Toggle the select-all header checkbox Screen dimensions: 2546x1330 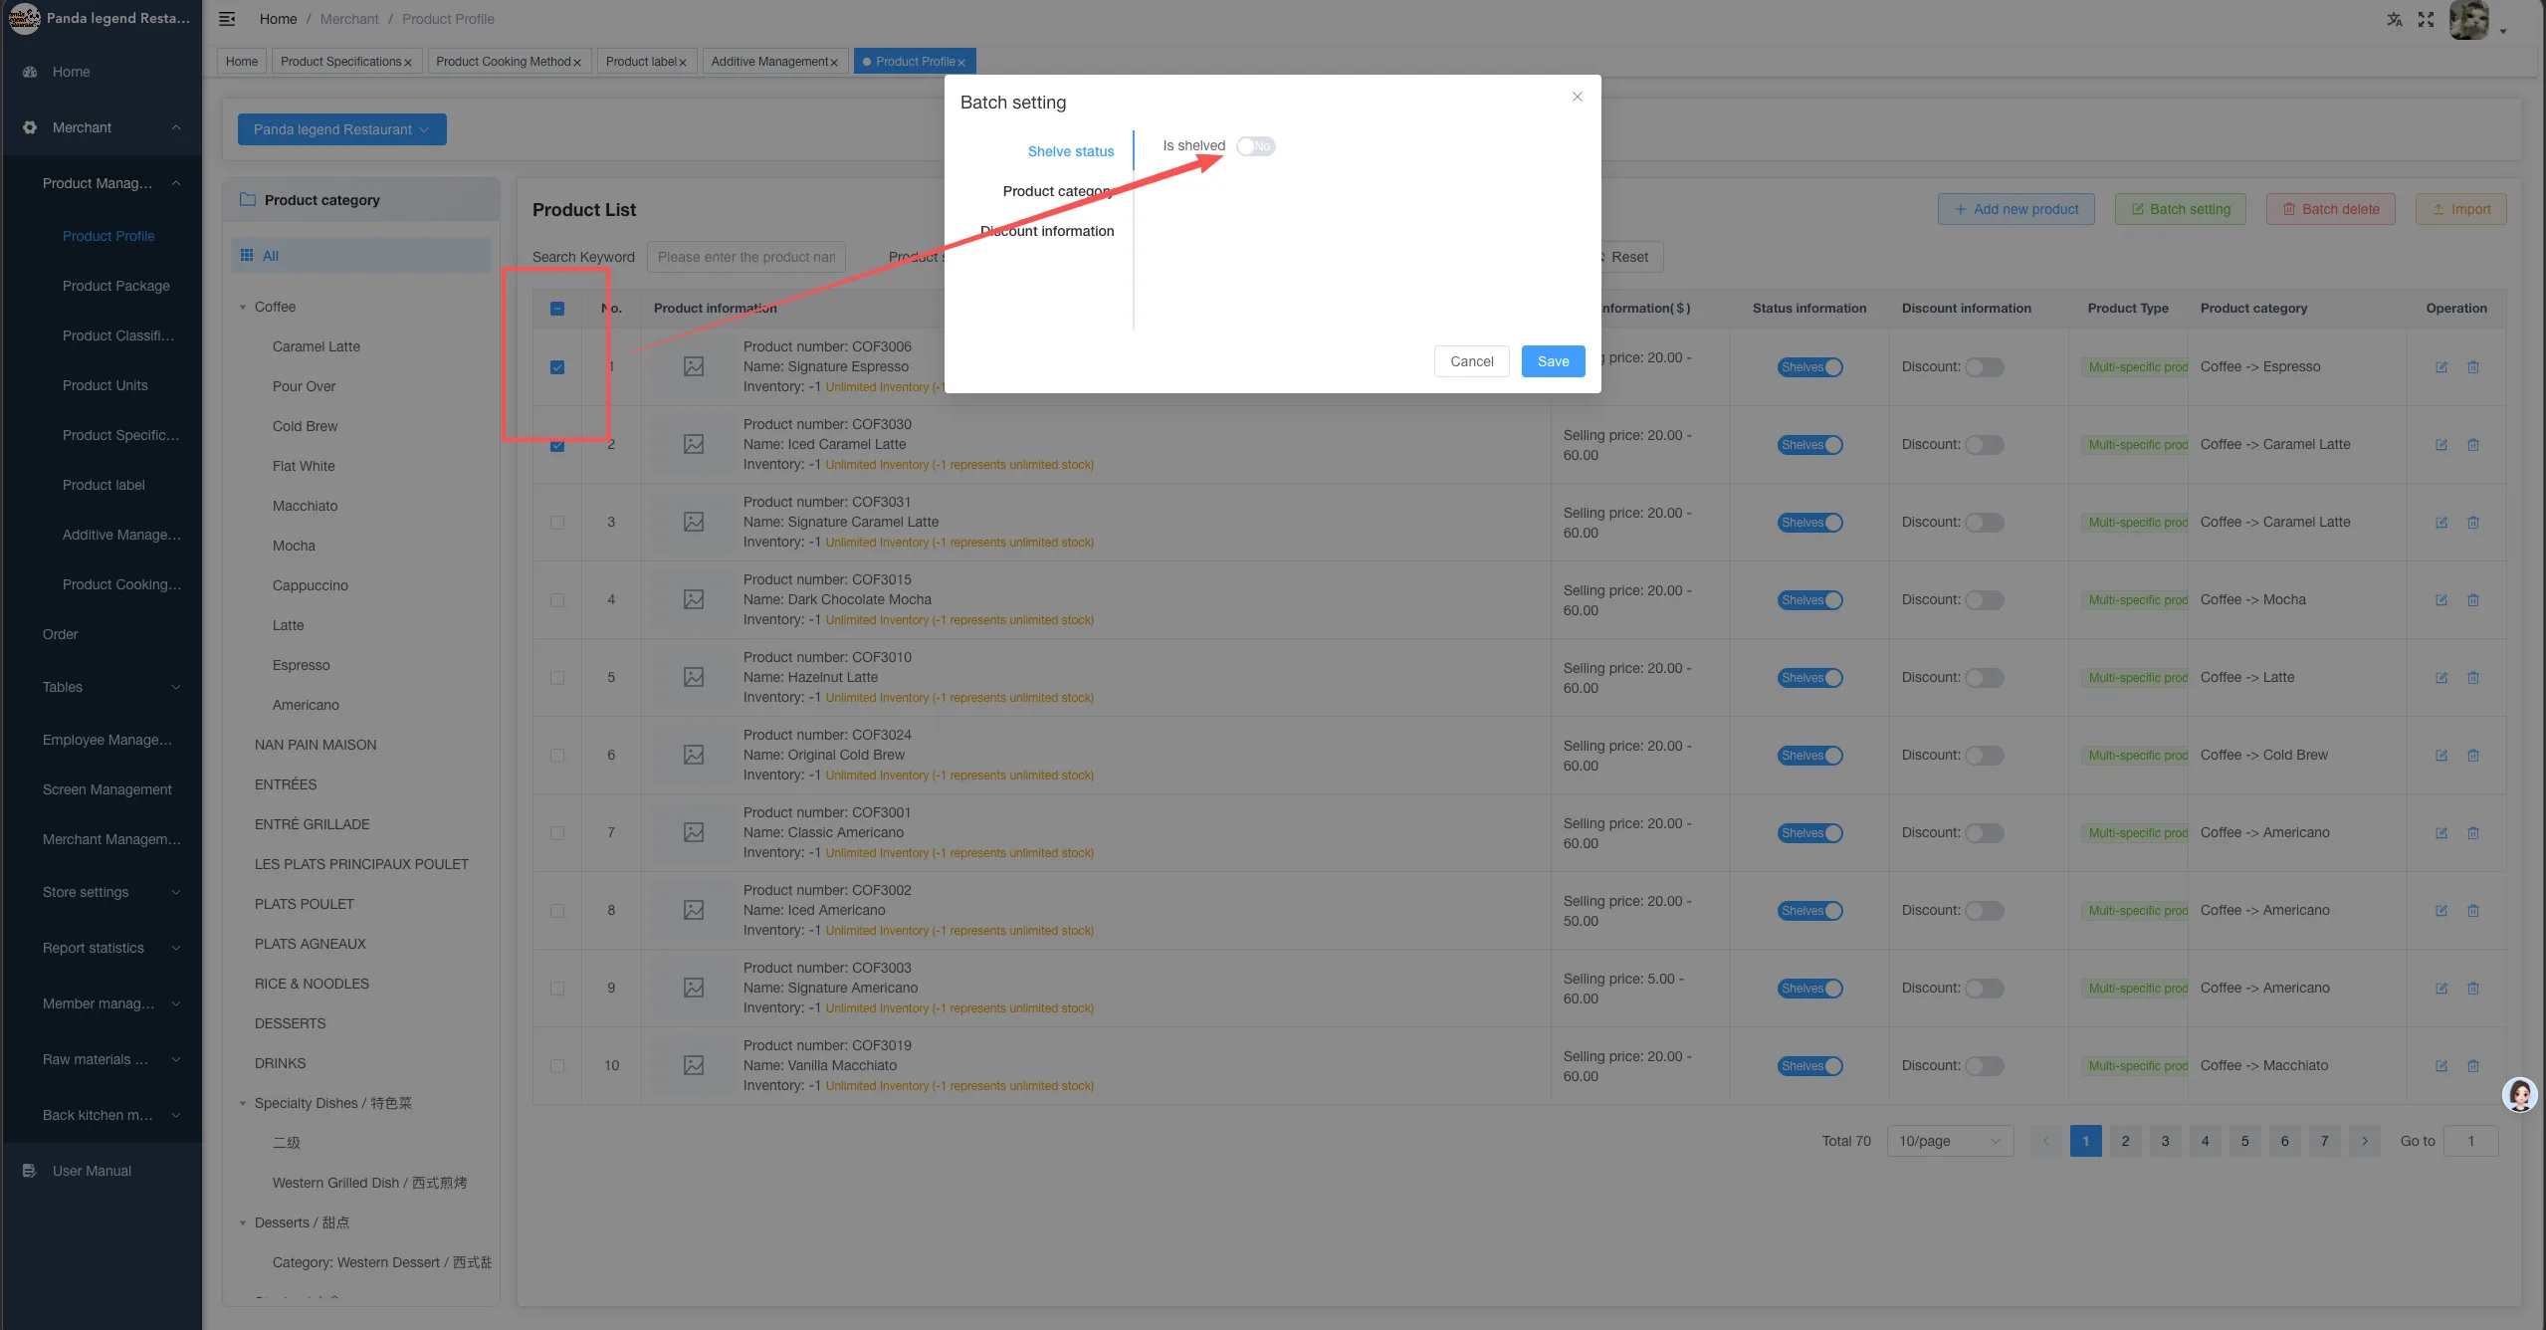click(x=557, y=309)
